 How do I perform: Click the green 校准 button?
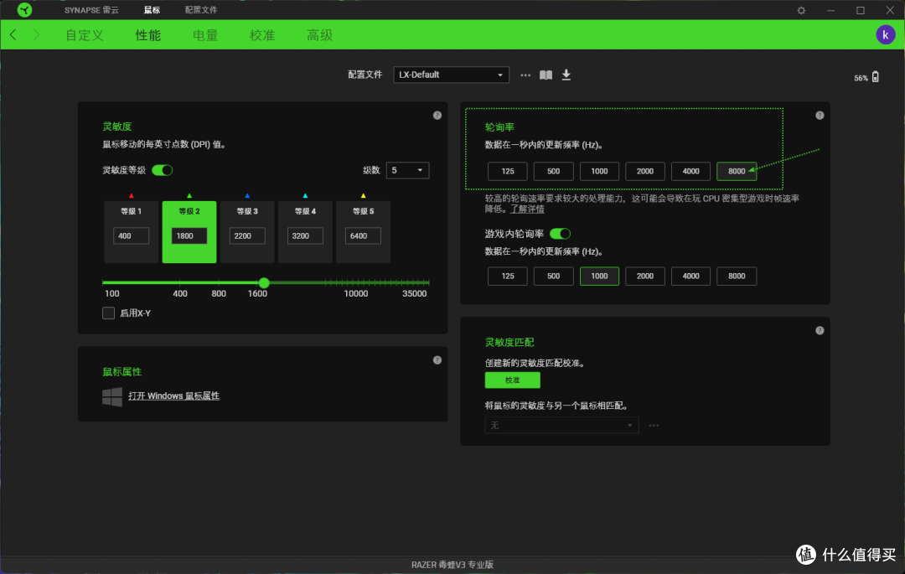point(513,380)
